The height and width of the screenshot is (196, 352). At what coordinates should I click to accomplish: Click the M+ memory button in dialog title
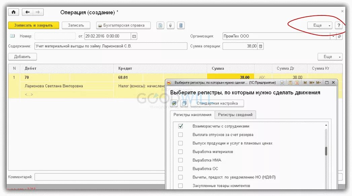(312, 83)
